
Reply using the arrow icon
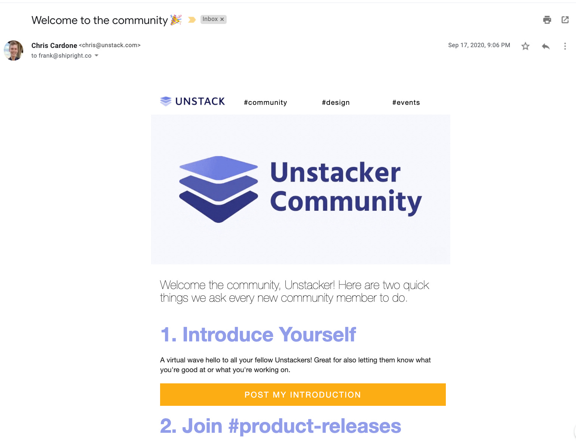pos(546,46)
